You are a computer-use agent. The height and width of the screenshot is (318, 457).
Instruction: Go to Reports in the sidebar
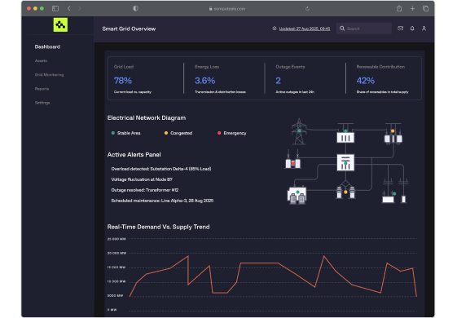(x=42, y=89)
